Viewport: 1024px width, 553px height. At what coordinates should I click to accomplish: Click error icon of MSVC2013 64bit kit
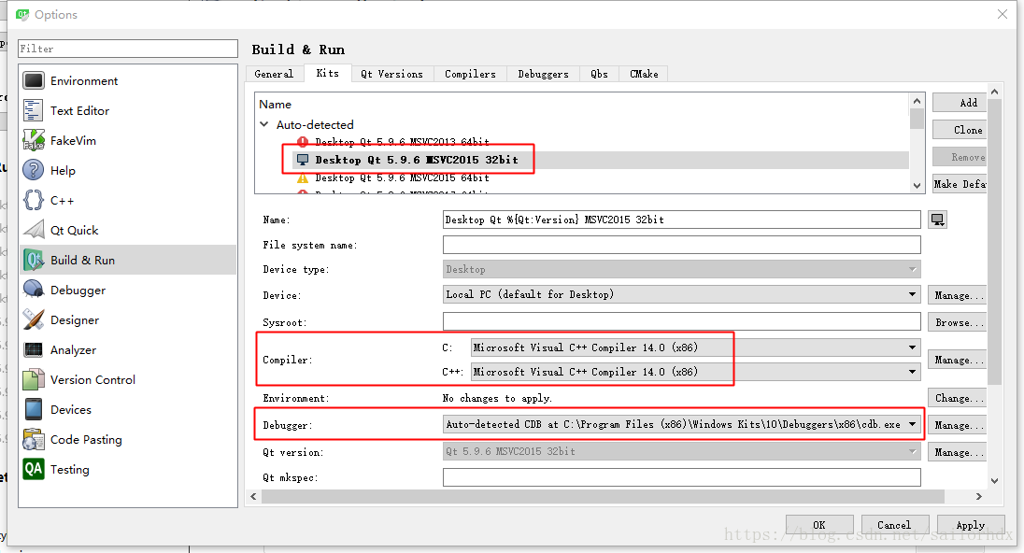303,142
